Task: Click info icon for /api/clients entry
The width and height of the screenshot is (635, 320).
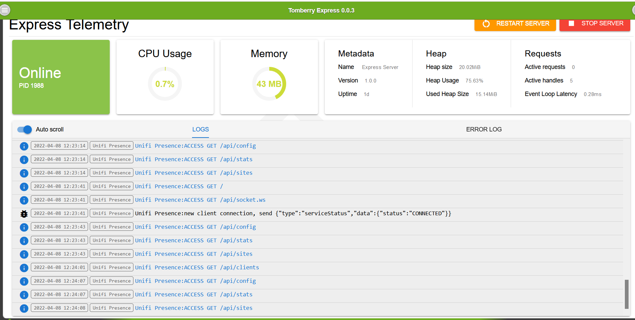Action: click(24, 268)
